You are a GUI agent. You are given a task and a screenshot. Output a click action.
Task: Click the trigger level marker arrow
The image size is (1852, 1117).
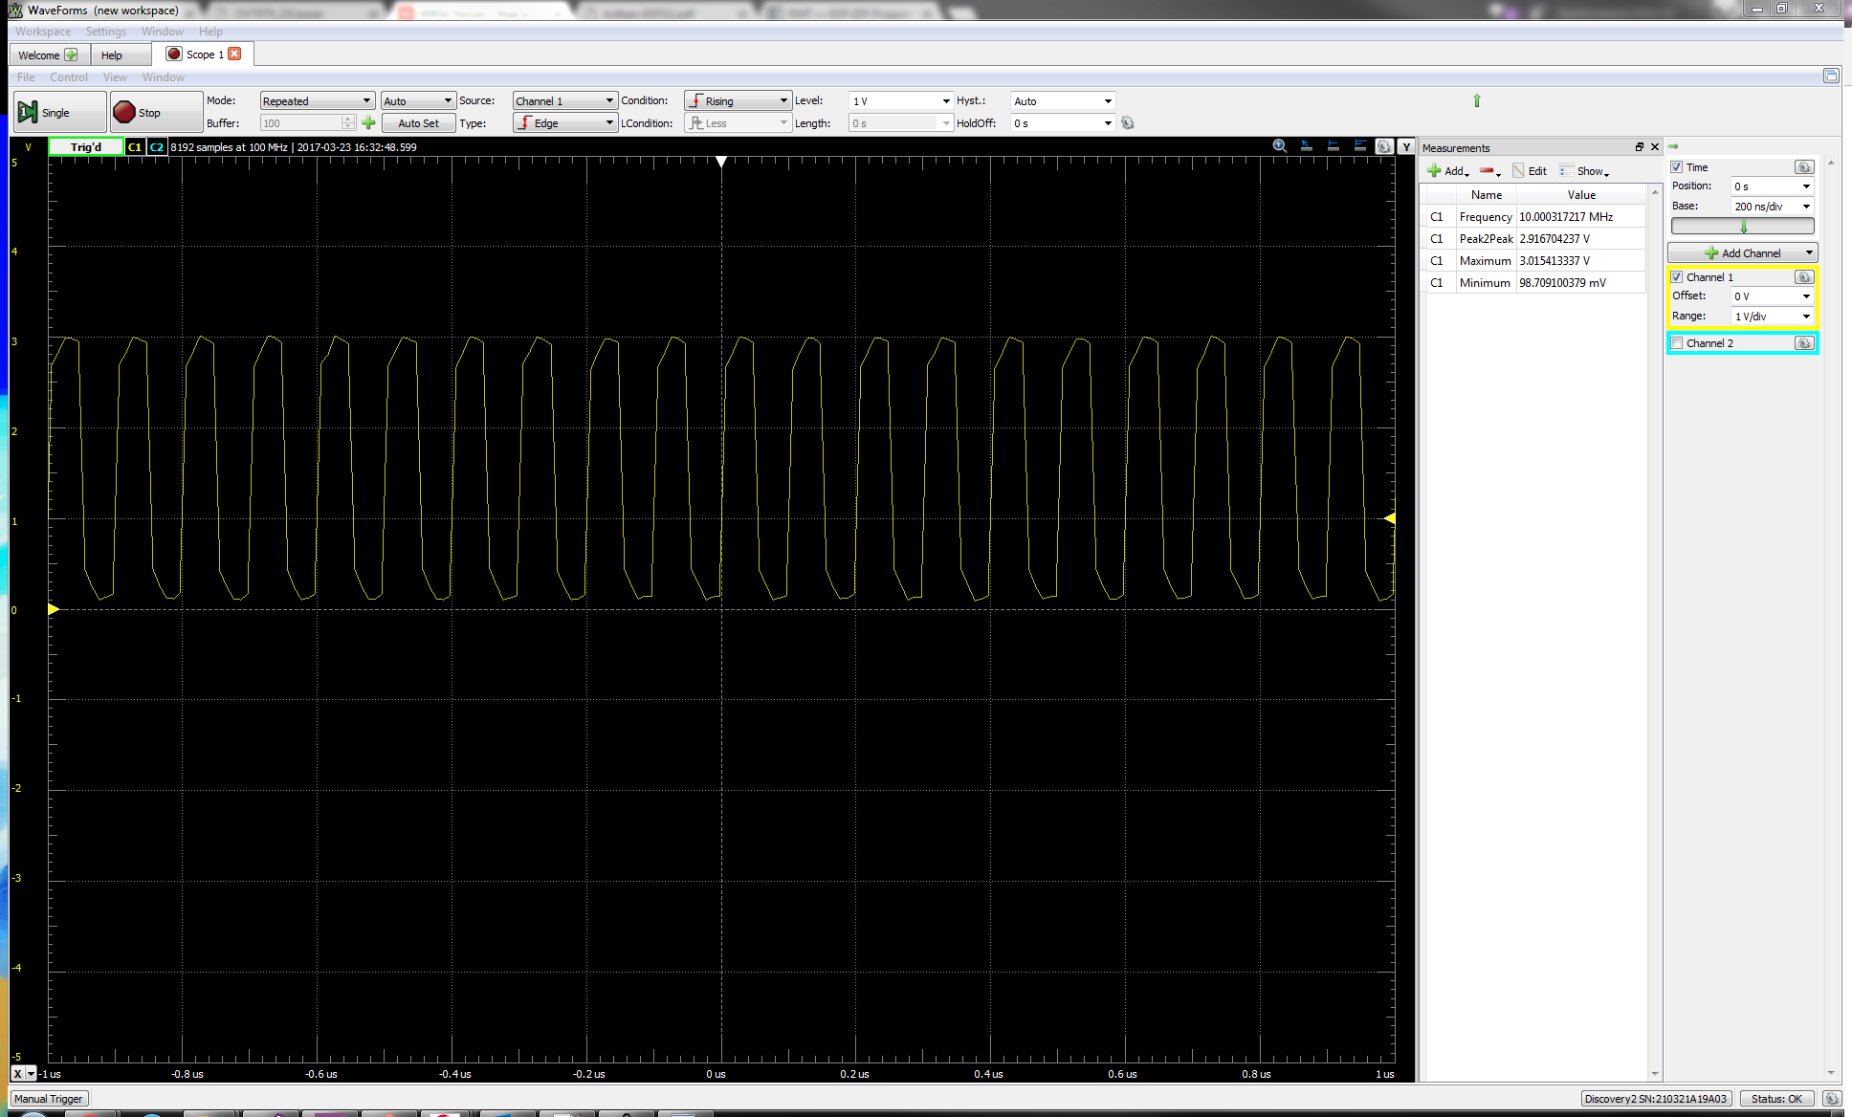(1389, 519)
